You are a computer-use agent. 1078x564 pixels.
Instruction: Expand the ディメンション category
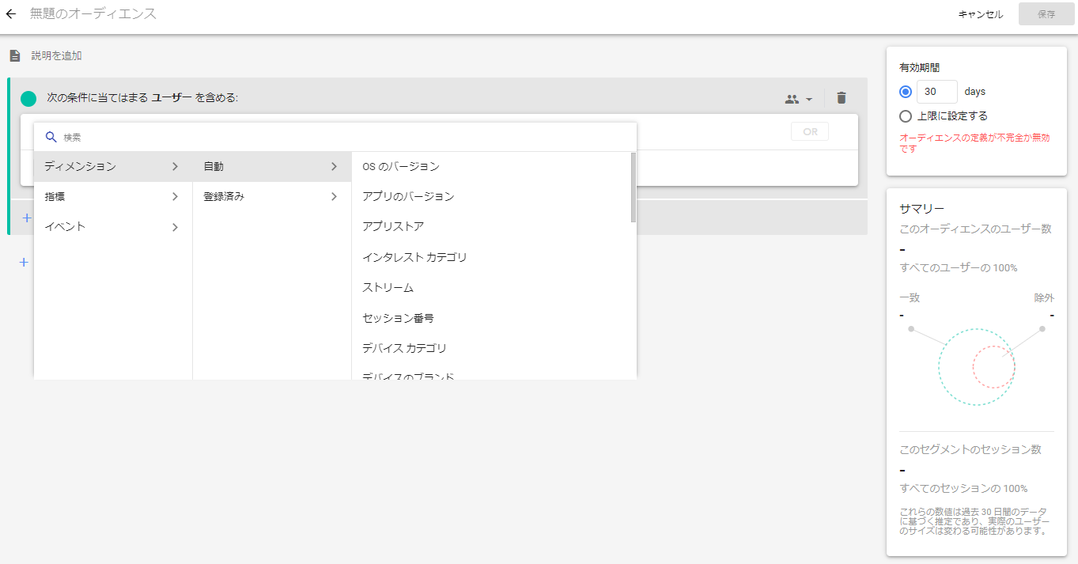tap(112, 167)
